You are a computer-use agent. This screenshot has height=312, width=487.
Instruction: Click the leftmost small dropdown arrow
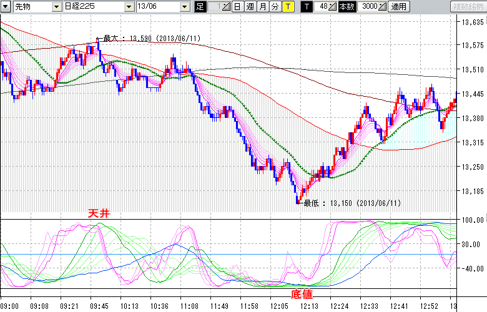tap(6, 7)
